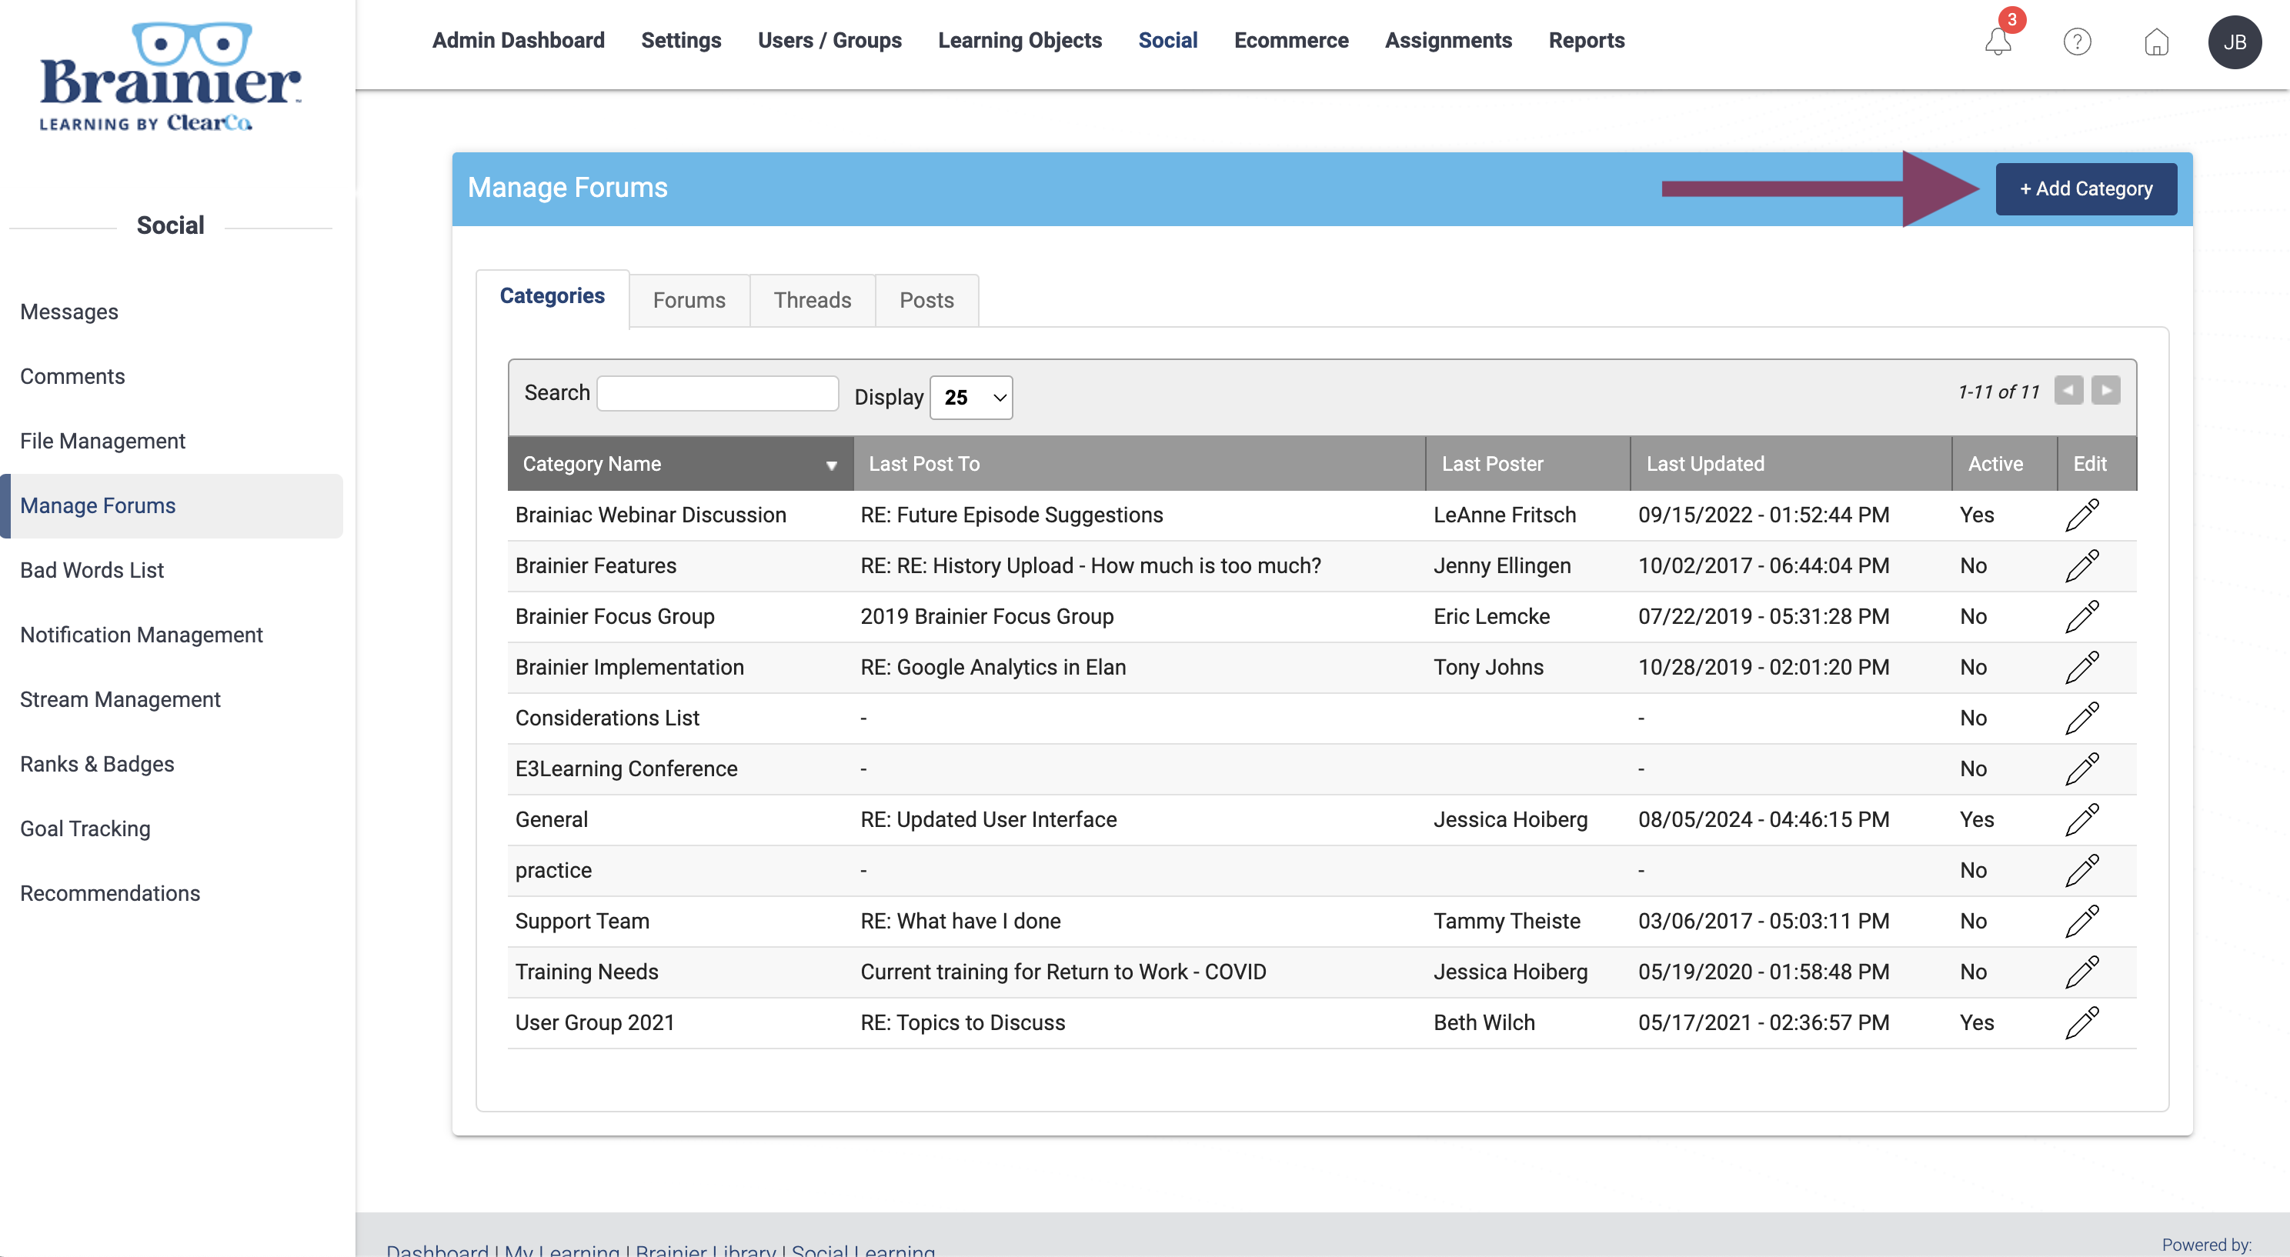
Task: Select the 'Jenny Ellingen' poster cell
Action: [1502, 566]
